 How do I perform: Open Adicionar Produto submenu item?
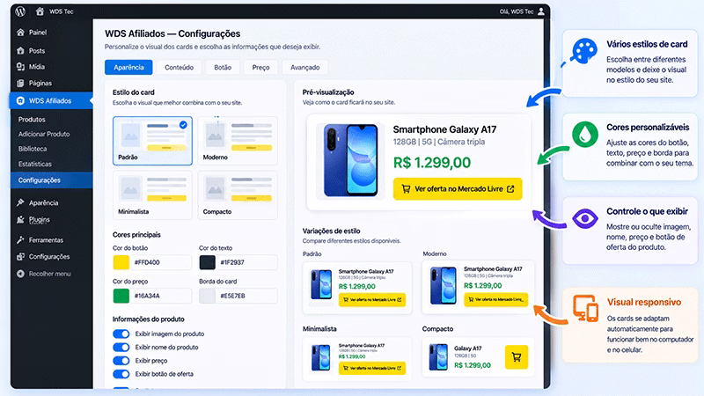(44, 134)
